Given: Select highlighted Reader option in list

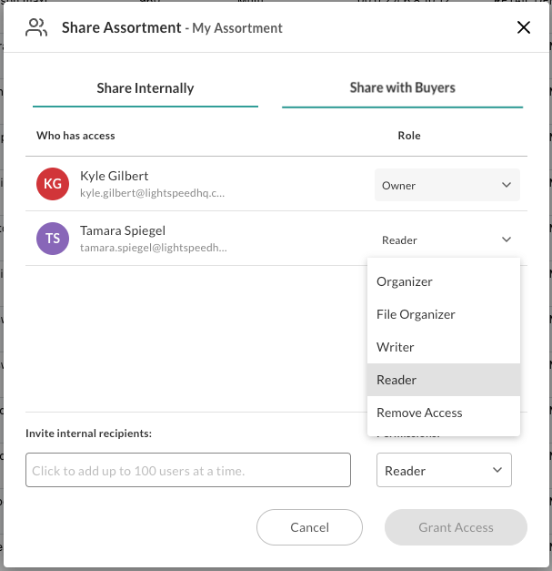Looking at the screenshot, I should tap(444, 380).
